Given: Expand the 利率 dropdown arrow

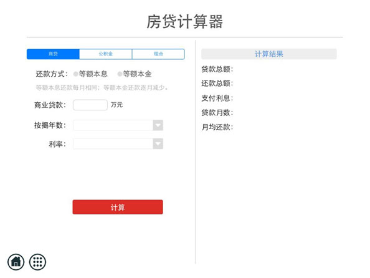Looking at the screenshot, I should pos(158,143).
